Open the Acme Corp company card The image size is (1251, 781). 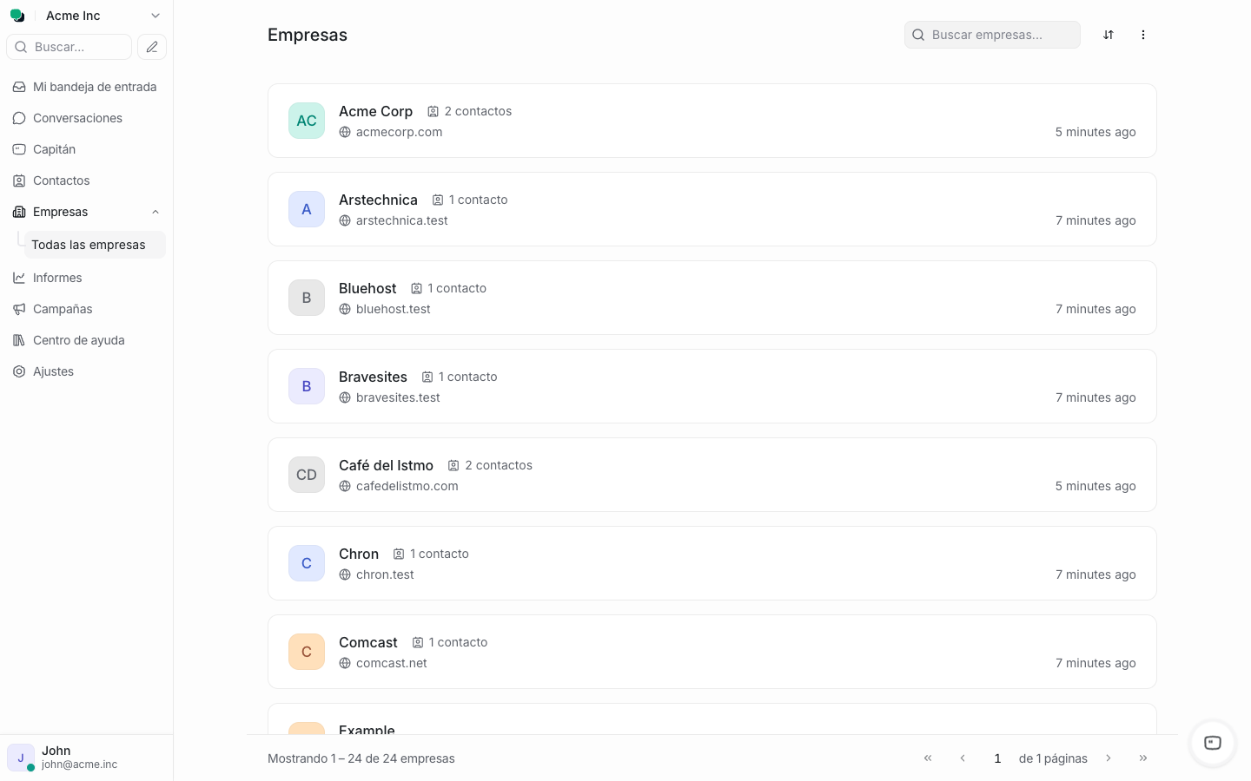coord(712,121)
